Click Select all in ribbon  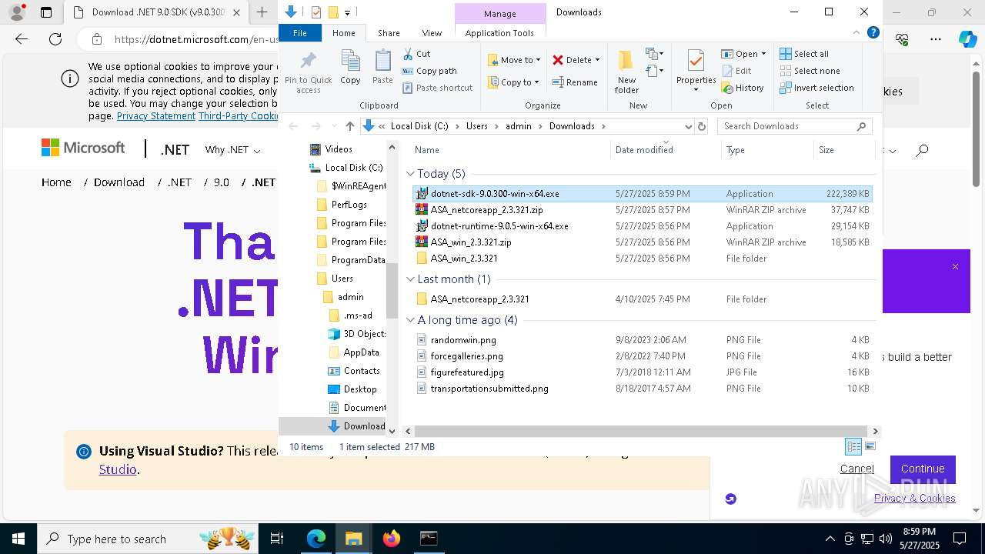pos(804,54)
